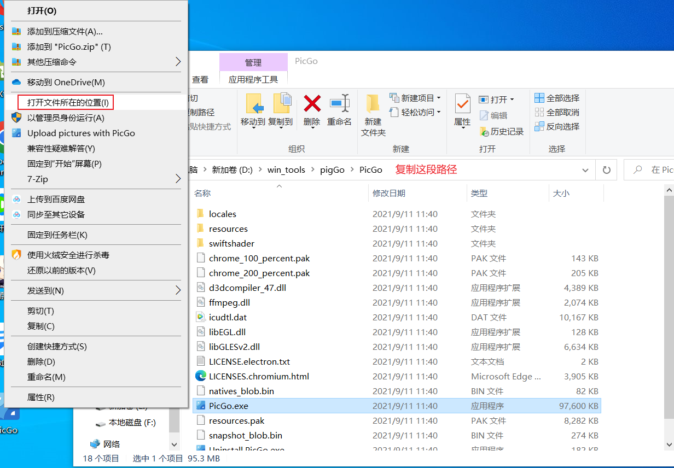The image size is (674, 468).
Task: Click the 全部取消 select none icon
Action: click(539, 112)
